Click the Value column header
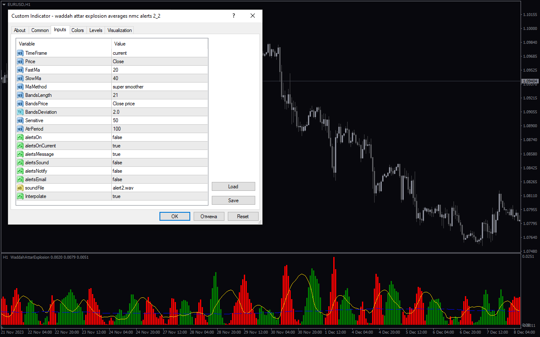 pos(160,44)
